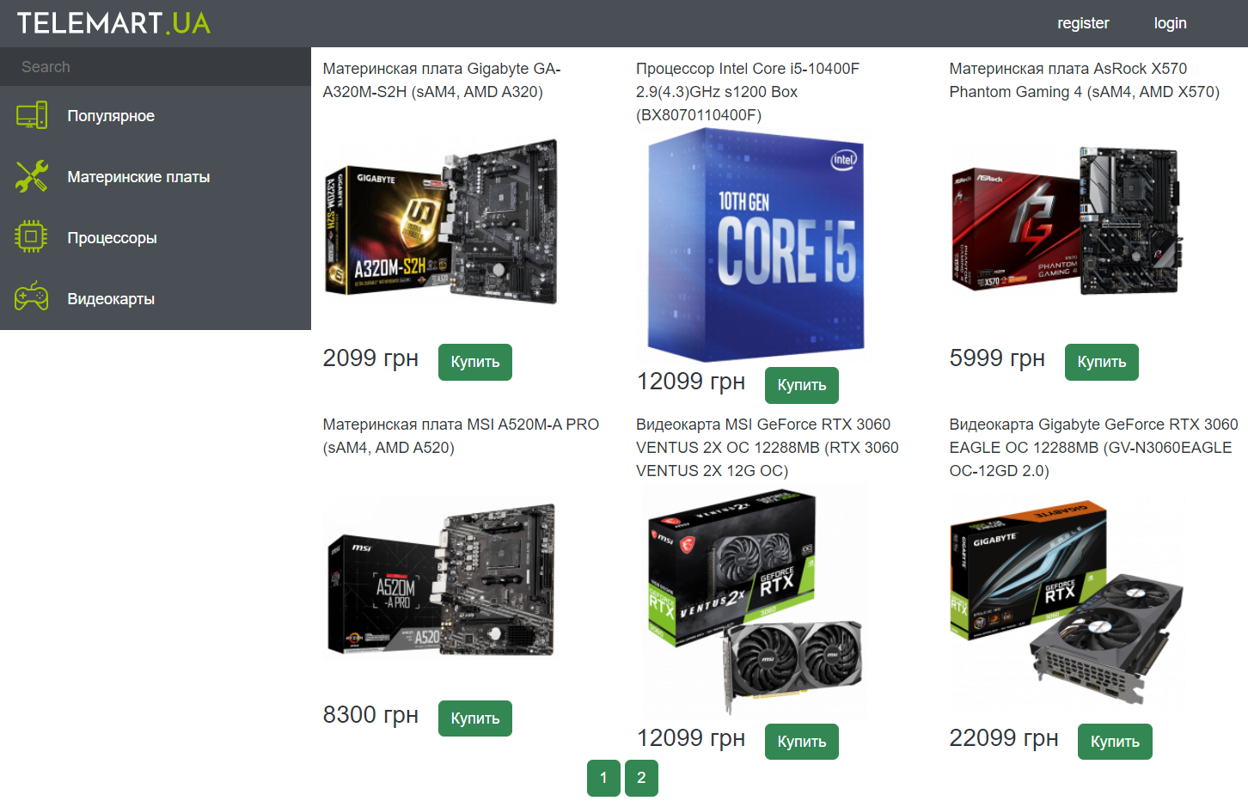Open the TELEMART.UA logo home link

(x=113, y=23)
